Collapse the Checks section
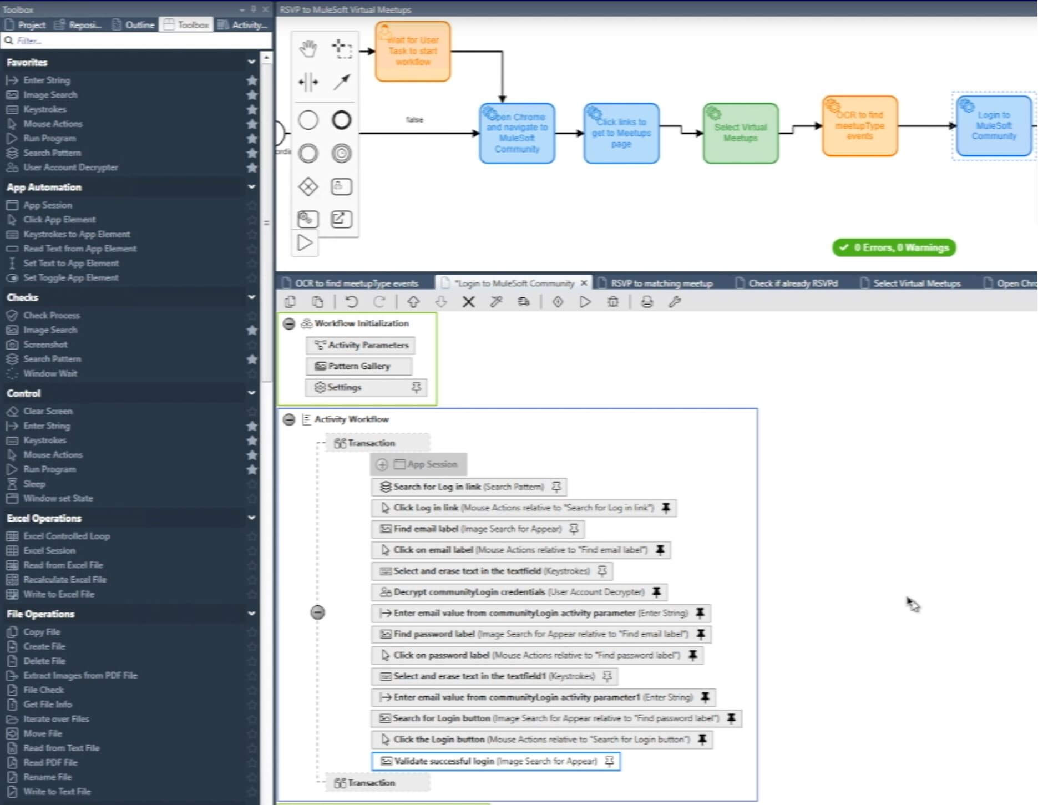1038x805 pixels. click(x=251, y=297)
